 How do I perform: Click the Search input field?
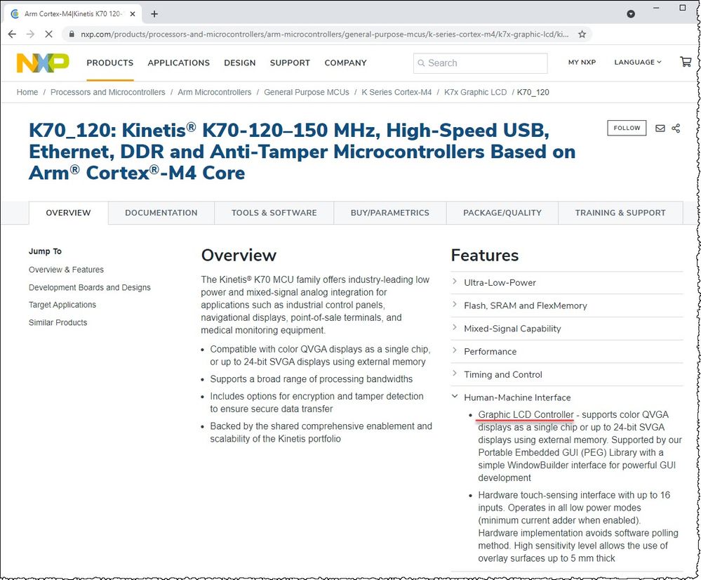tap(480, 63)
